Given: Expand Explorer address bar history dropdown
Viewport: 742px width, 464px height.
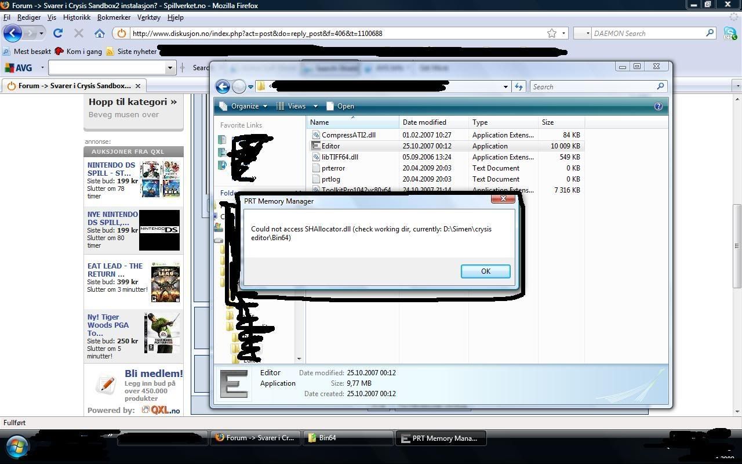Looking at the screenshot, I should [505, 87].
